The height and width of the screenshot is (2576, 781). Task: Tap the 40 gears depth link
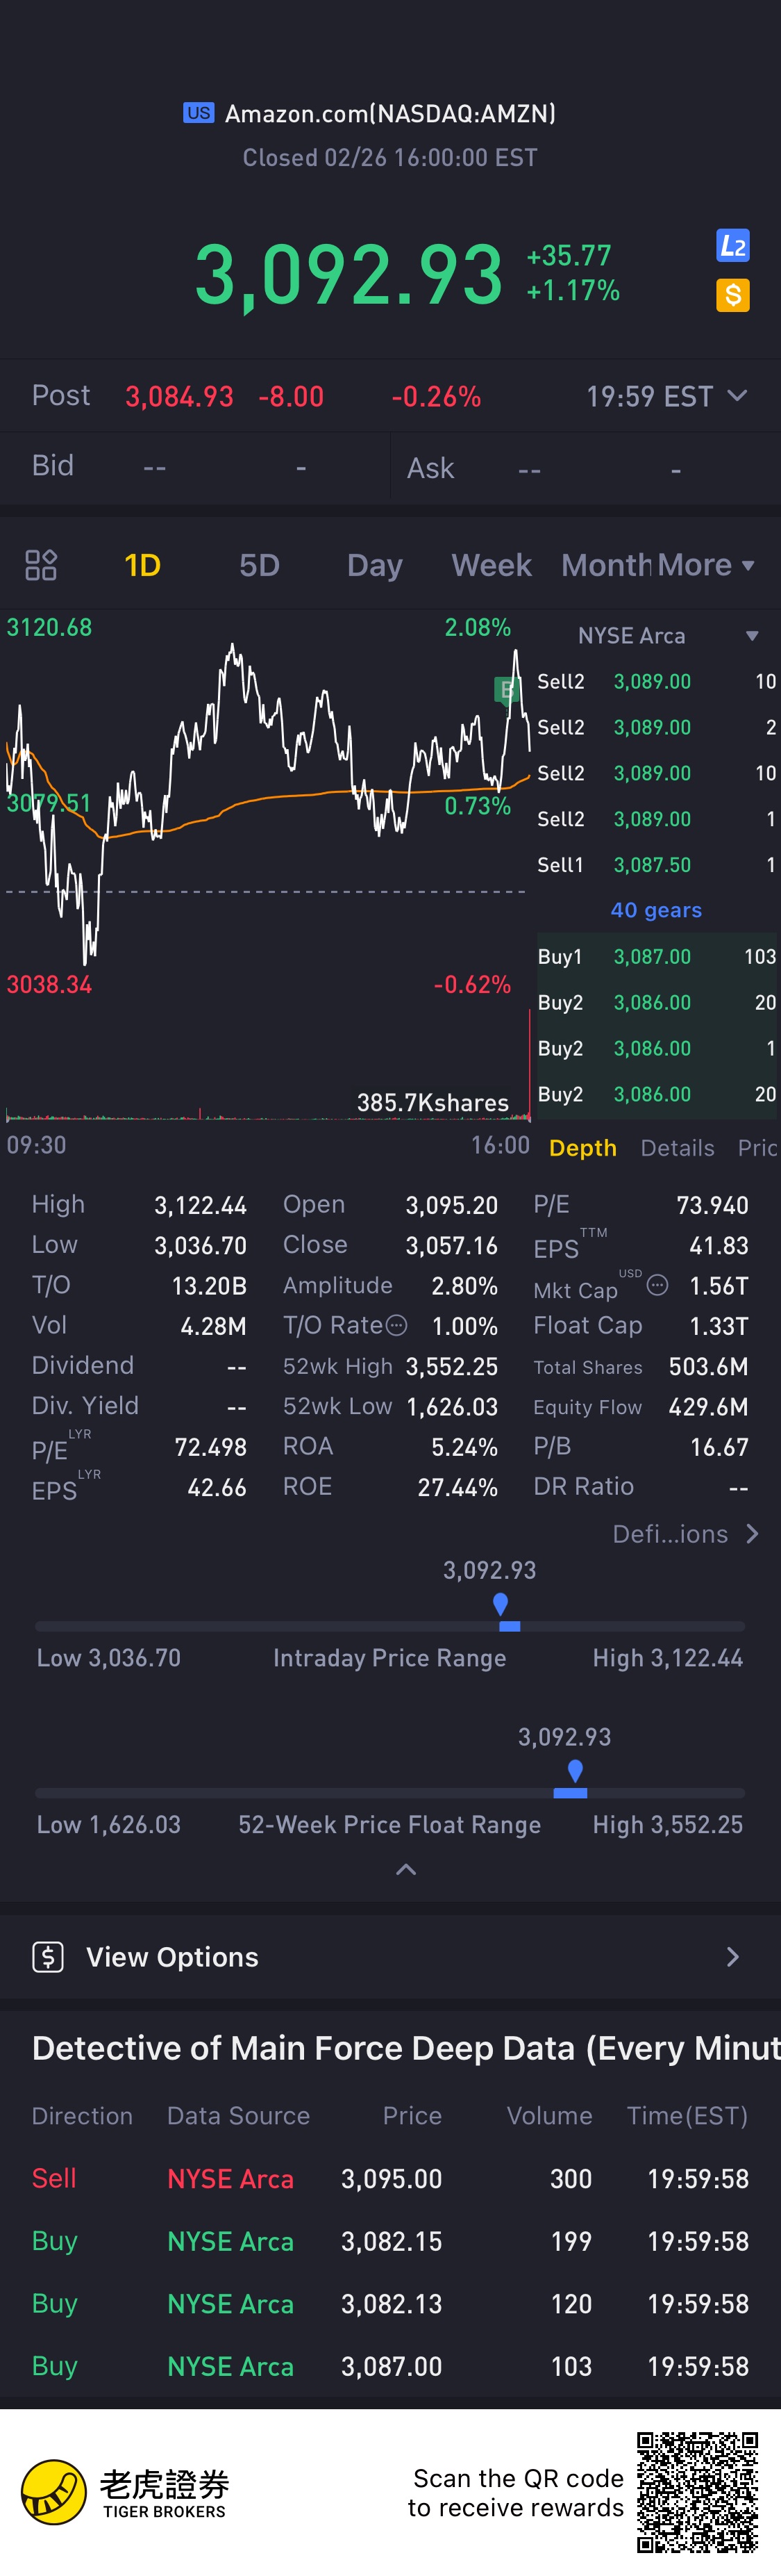point(656,910)
